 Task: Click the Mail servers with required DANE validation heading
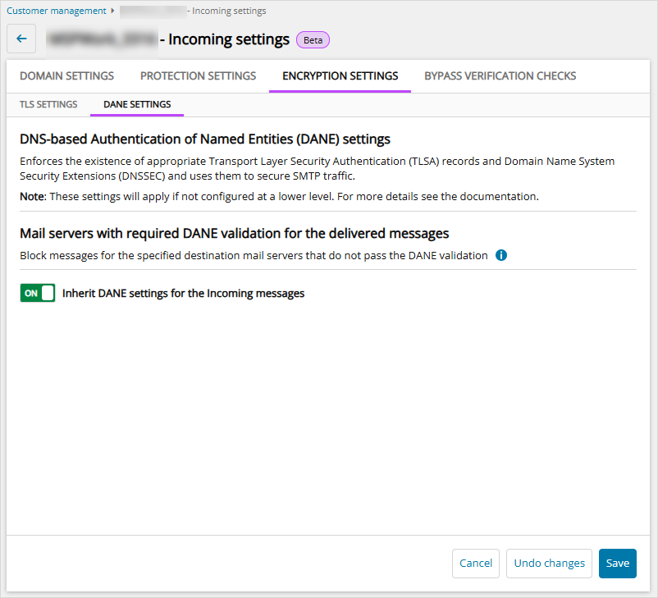[x=234, y=234]
